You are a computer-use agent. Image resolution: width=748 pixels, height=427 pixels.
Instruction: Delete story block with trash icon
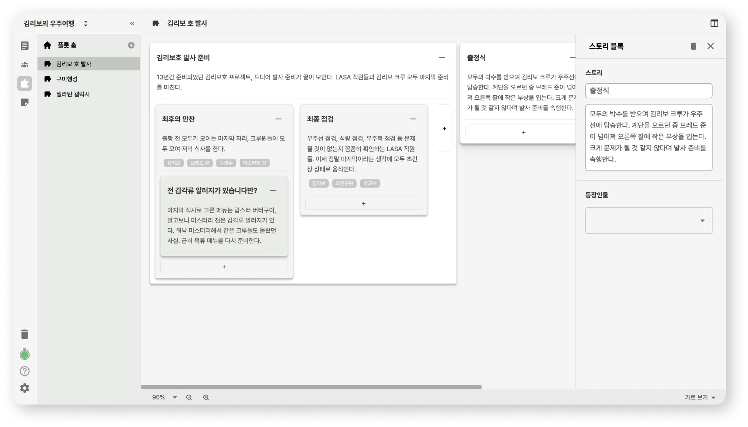pos(693,46)
